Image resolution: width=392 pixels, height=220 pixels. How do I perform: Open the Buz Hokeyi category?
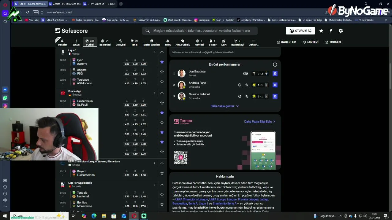237,42
